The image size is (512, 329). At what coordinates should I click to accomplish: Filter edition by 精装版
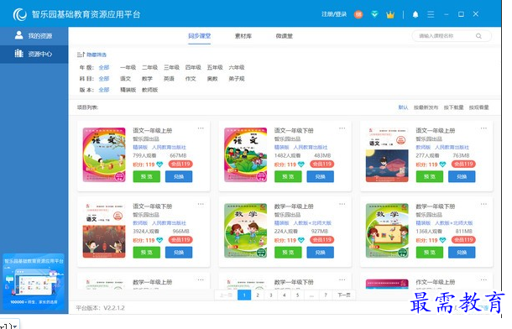[x=128, y=90]
